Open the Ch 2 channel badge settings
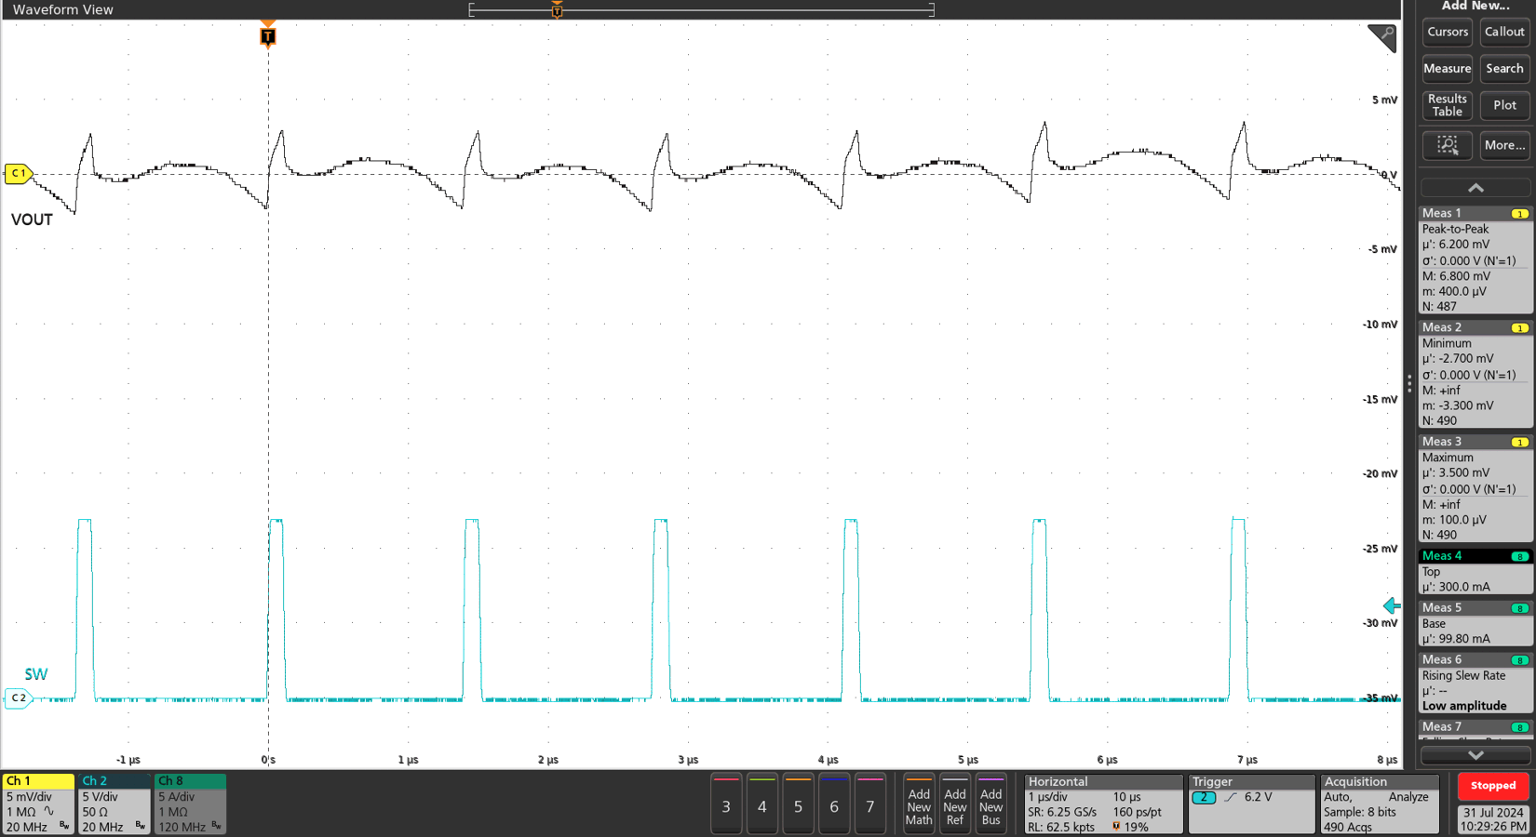The height and width of the screenshot is (837, 1536). [114, 804]
